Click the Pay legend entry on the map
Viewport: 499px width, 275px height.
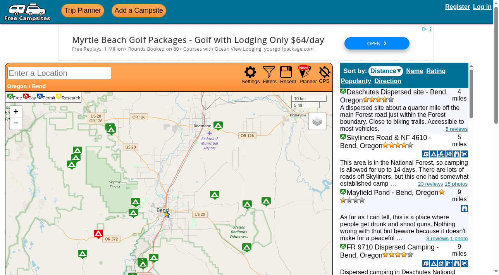tap(29, 97)
